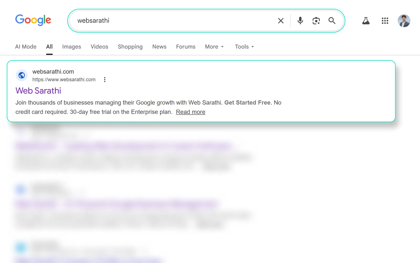Screen dimensions: 420x263
Task: Switch to the AI Mode tab
Action: coord(26,47)
